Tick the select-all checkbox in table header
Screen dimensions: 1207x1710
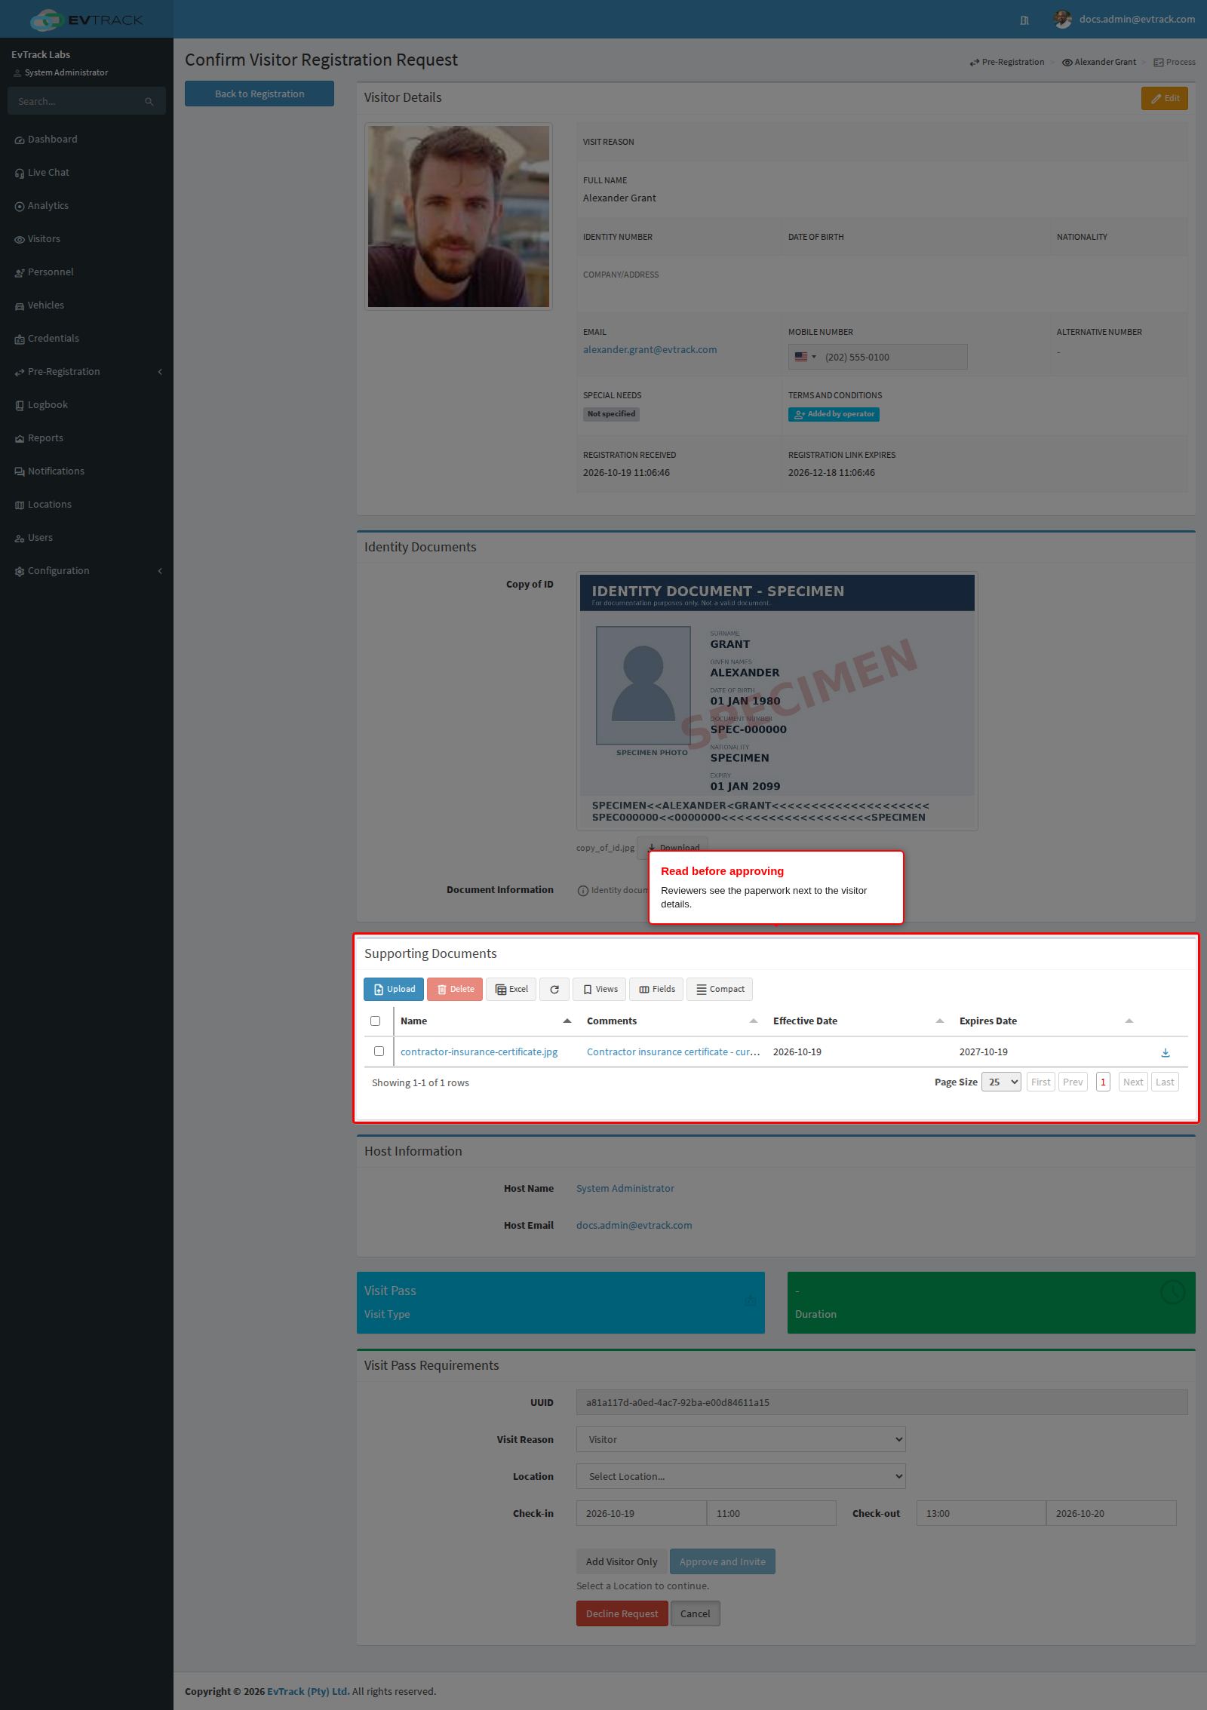(x=376, y=1021)
